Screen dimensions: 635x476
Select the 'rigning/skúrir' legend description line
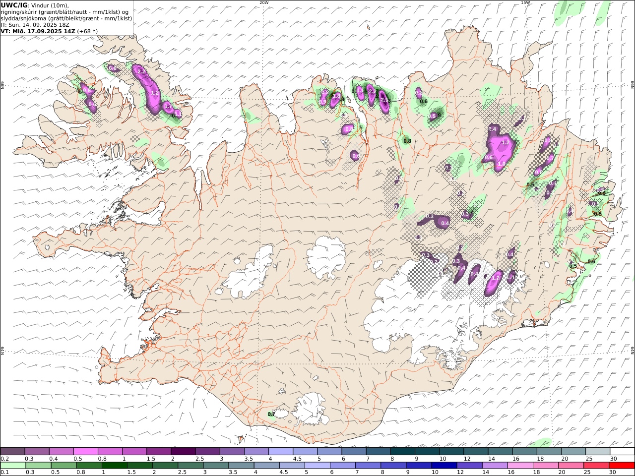[64, 12]
